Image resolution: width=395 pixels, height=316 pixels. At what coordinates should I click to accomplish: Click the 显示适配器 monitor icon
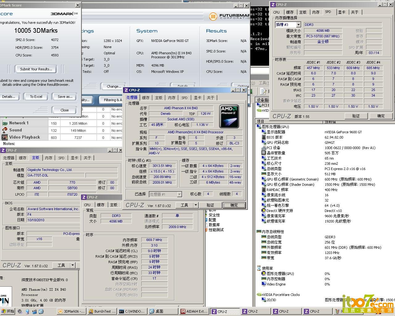(264, 132)
